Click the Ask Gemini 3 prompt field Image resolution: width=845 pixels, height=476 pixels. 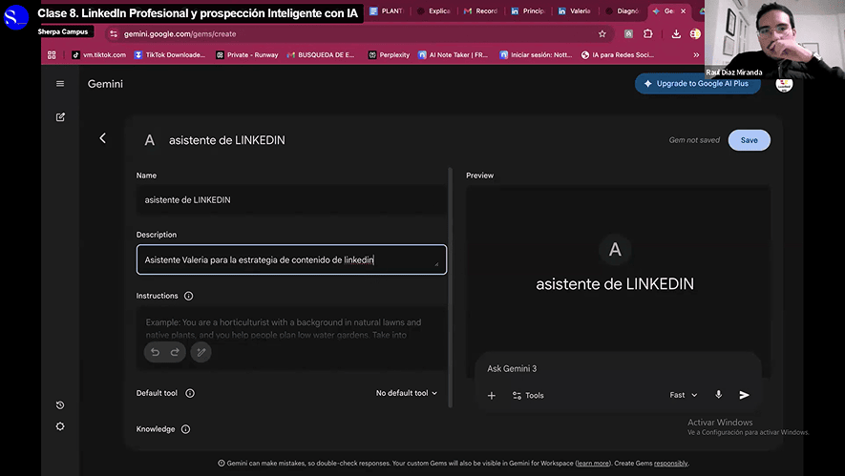[x=618, y=369]
